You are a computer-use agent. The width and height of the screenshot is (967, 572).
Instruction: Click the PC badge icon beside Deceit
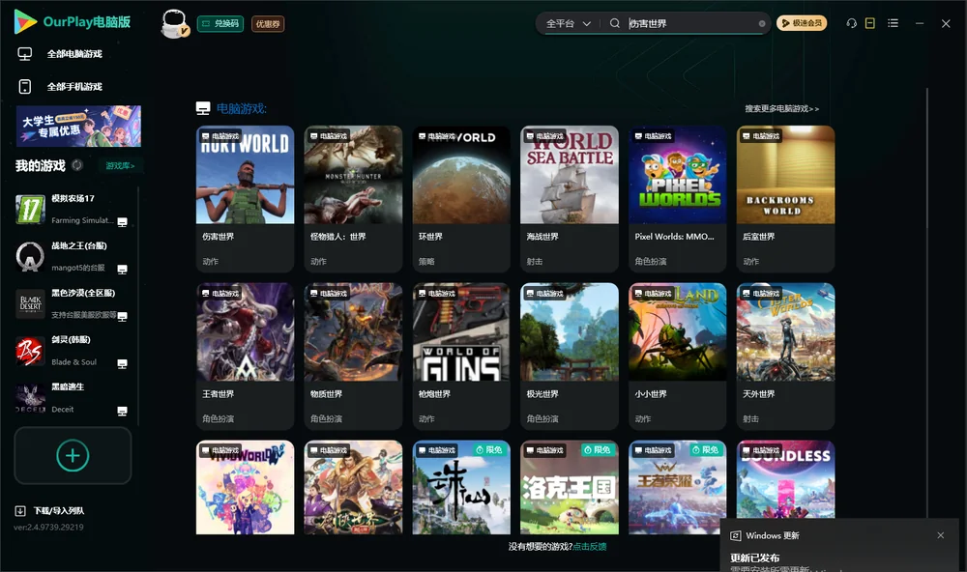pyautogui.click(x=122, y=412)
